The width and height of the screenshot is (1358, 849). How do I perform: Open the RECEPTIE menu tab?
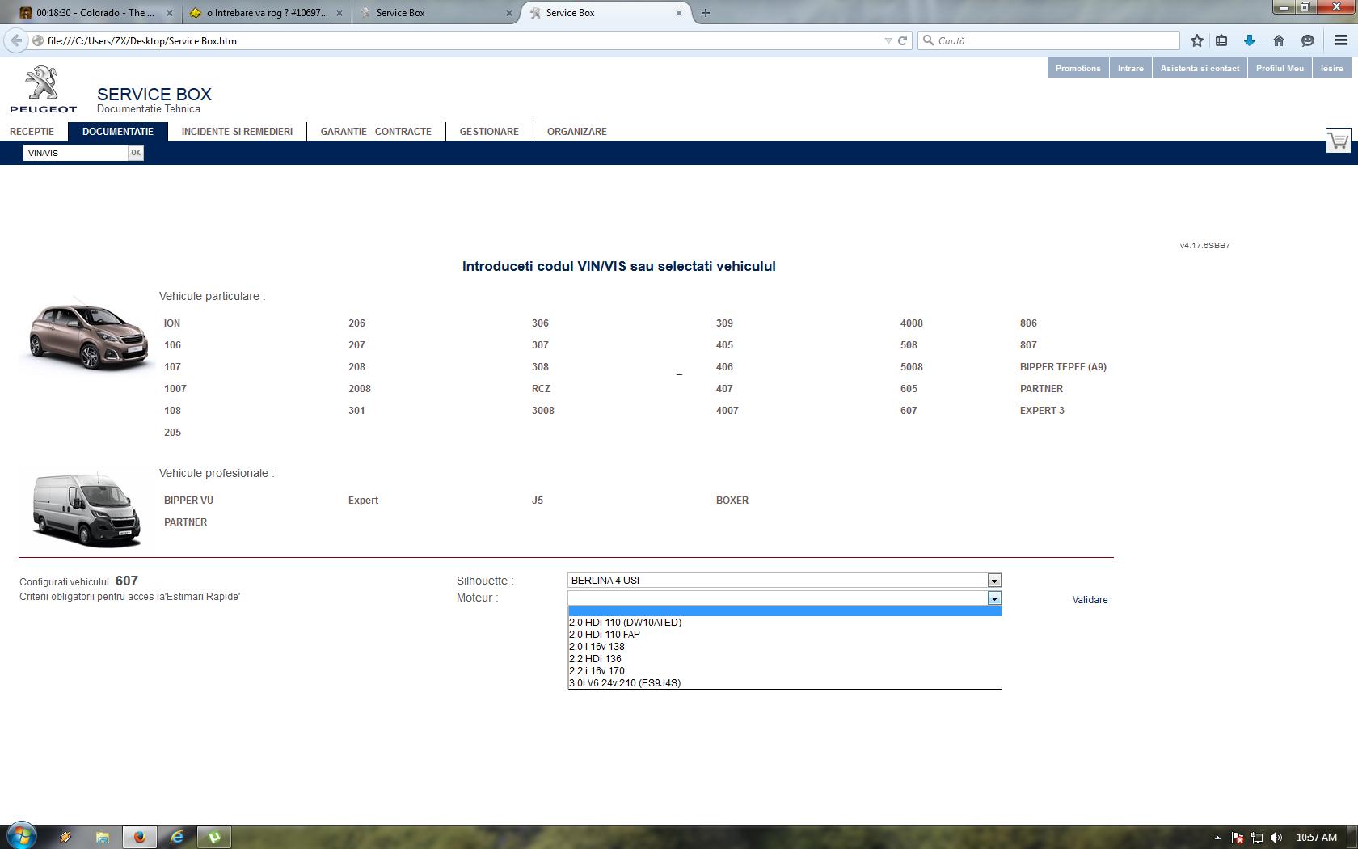[x=32, y=132]
